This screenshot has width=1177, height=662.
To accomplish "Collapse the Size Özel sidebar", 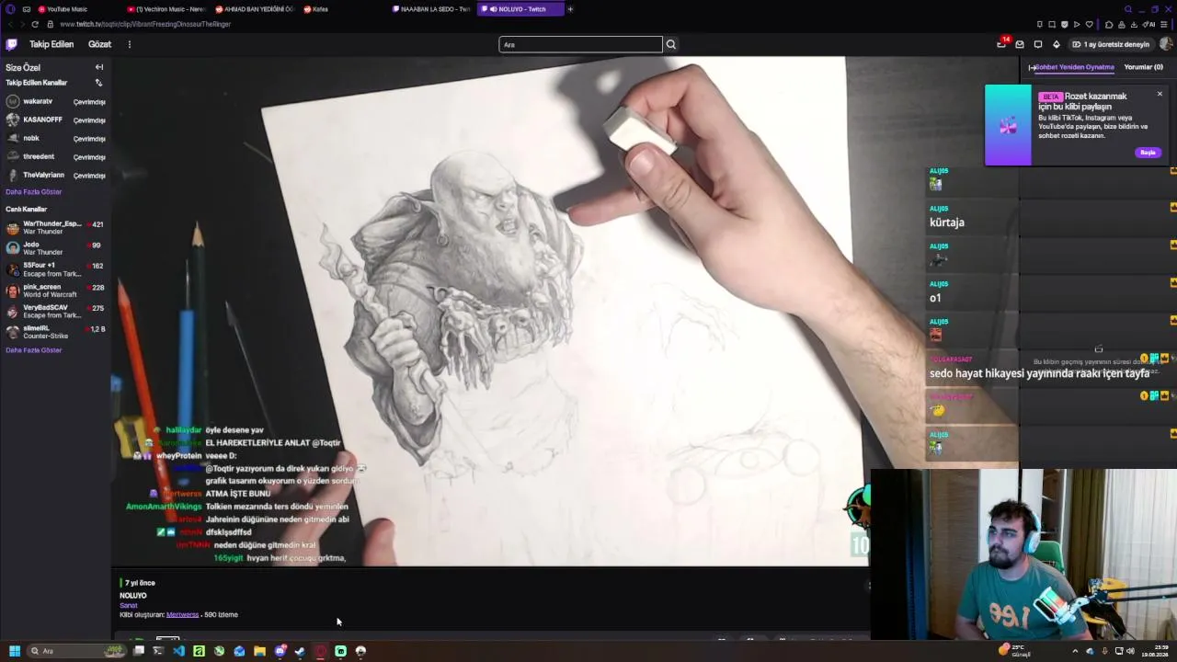I will click(99, 67).
